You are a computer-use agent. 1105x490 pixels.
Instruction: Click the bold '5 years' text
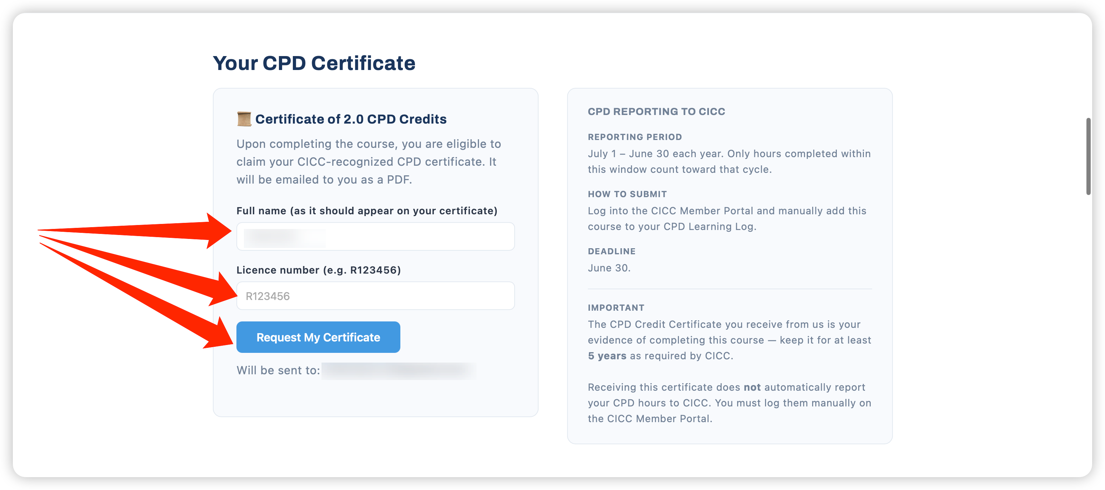point(607,356)
